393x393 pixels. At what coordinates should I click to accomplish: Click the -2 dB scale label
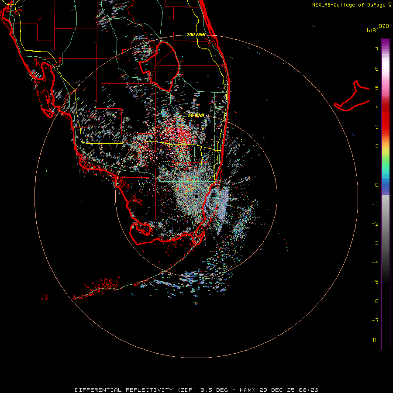(375, 224)
